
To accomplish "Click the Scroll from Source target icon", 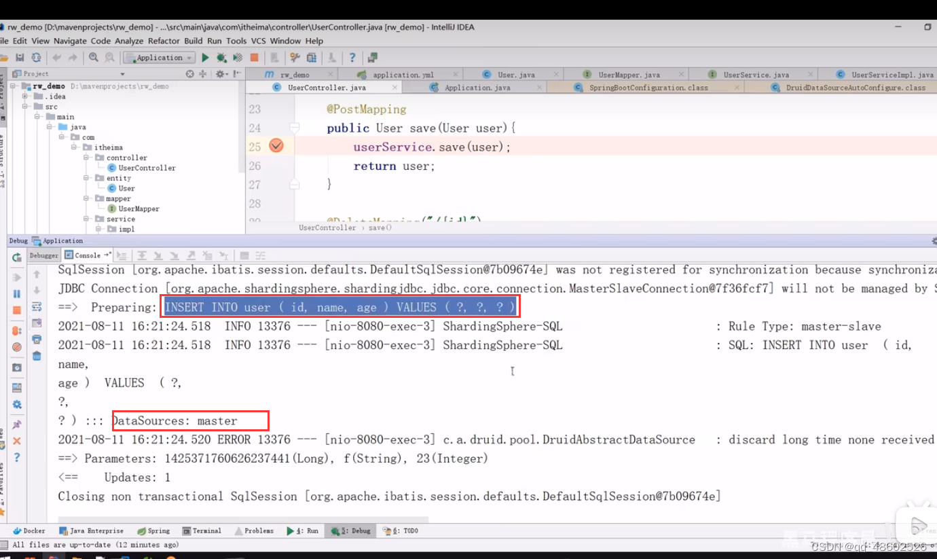I will pyautogui.click(x=190, y=74).
